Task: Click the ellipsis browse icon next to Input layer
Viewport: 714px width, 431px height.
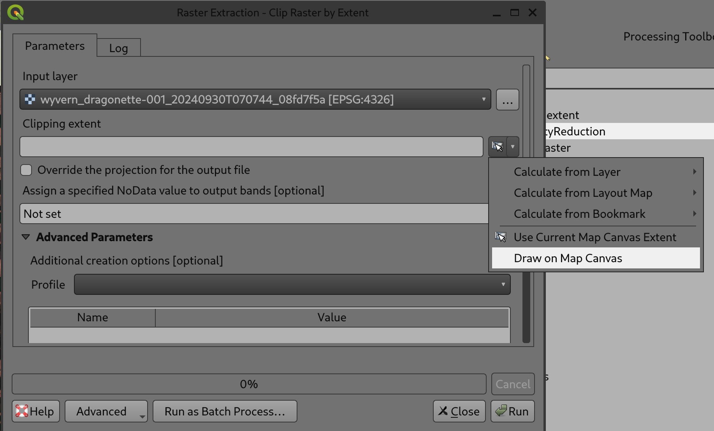Action: (x=507, y=100)
